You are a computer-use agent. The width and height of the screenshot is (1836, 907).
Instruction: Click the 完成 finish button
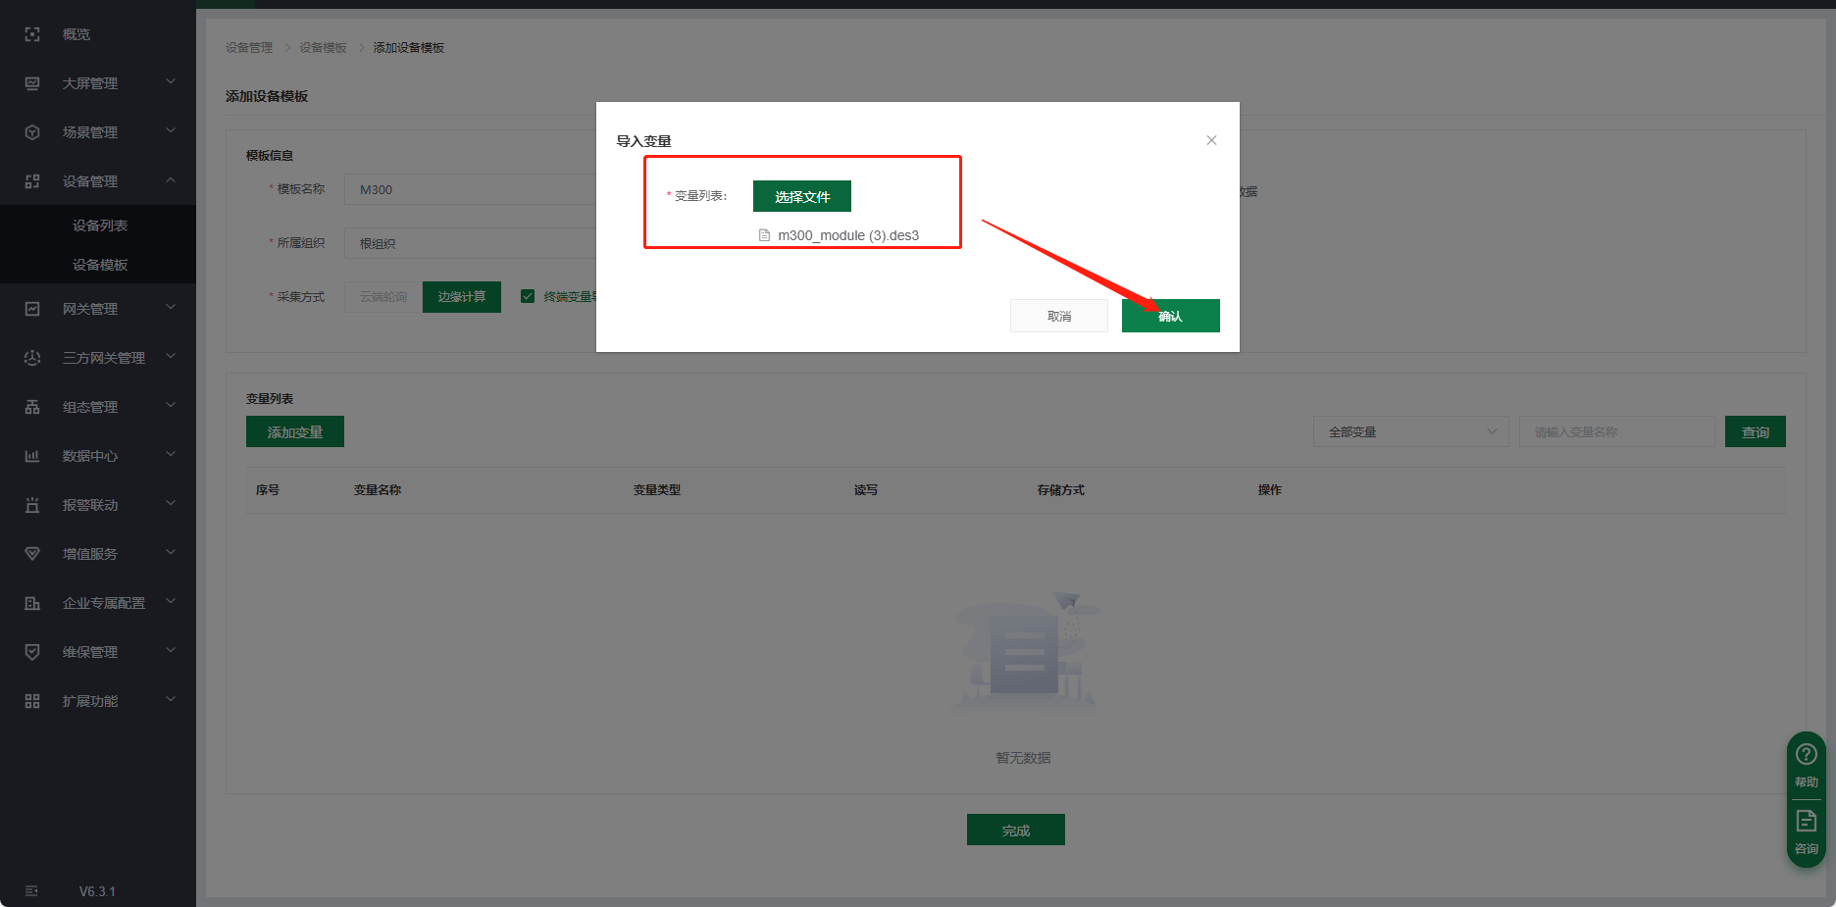[1016, 830]
